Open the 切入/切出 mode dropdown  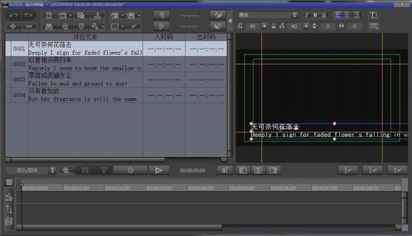(x=31, y=170)
